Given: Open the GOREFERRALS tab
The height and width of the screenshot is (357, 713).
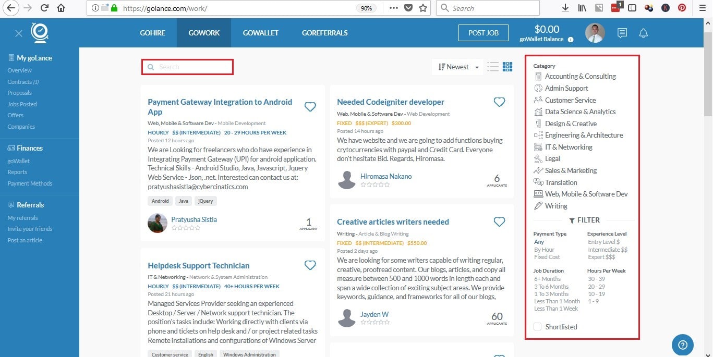Looking at the screenshot, I should point(324,33).
